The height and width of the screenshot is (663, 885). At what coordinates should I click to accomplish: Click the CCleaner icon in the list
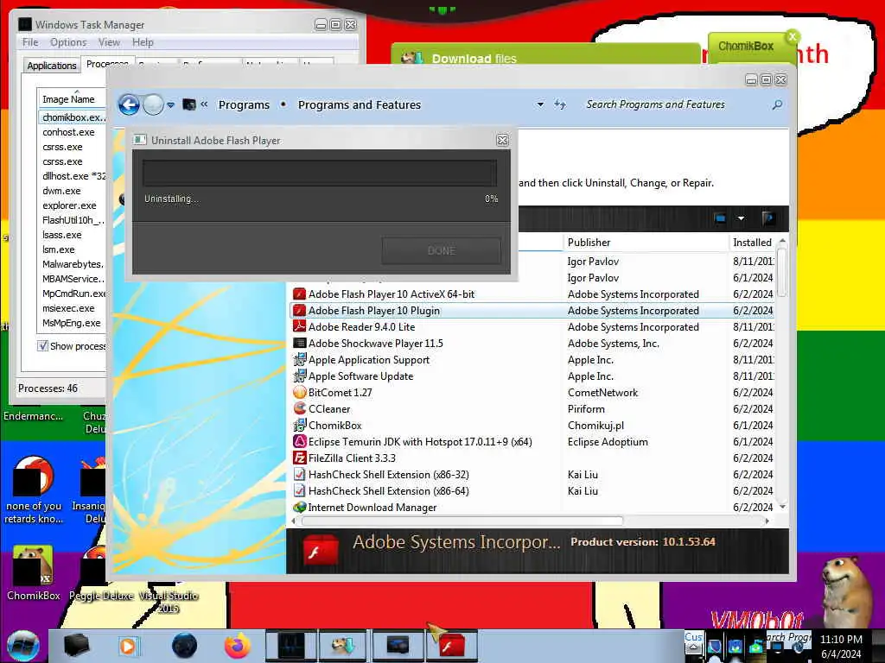click(x=299, y=408)
